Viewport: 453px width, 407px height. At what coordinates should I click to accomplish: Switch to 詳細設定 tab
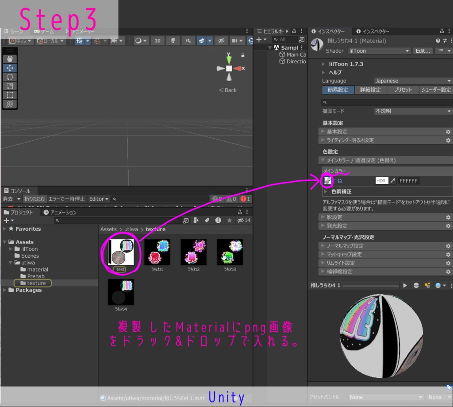370,89
